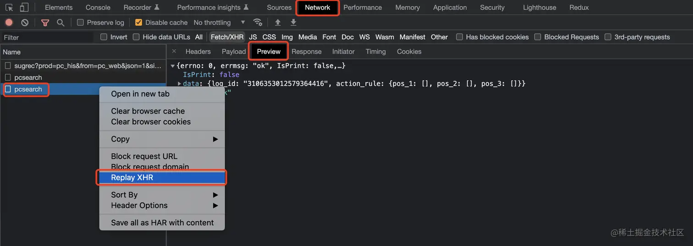Export HAR download arrow icon

[293, 22]
